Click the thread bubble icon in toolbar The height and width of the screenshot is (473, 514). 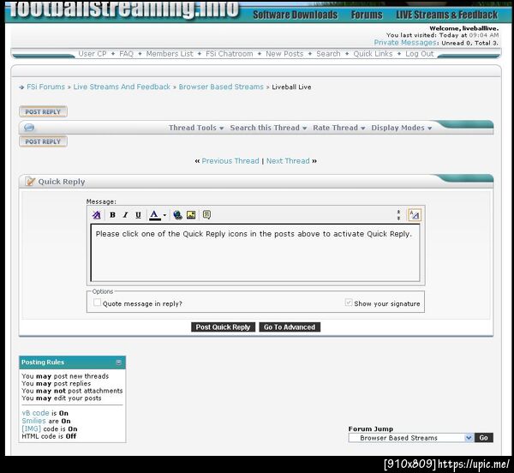(x=29, y=127)
